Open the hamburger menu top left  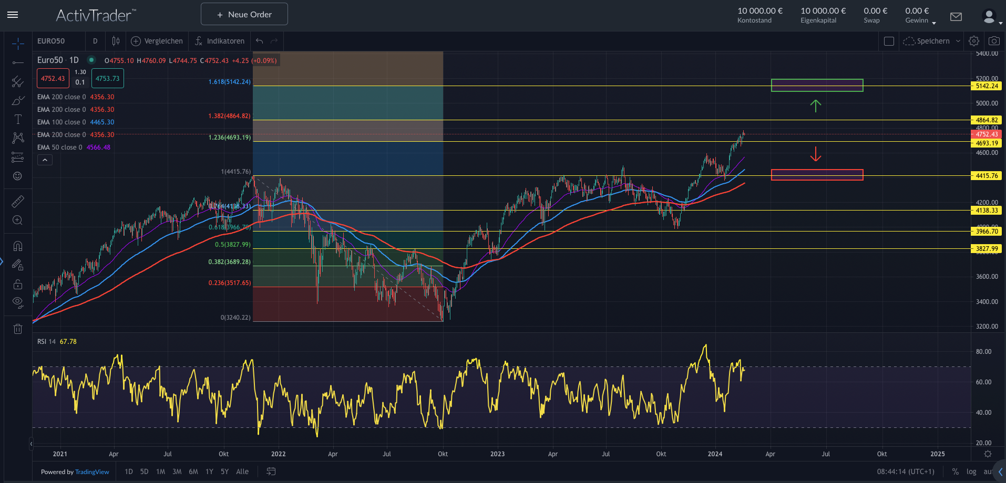pyautogui.click(x=13, y=15)
